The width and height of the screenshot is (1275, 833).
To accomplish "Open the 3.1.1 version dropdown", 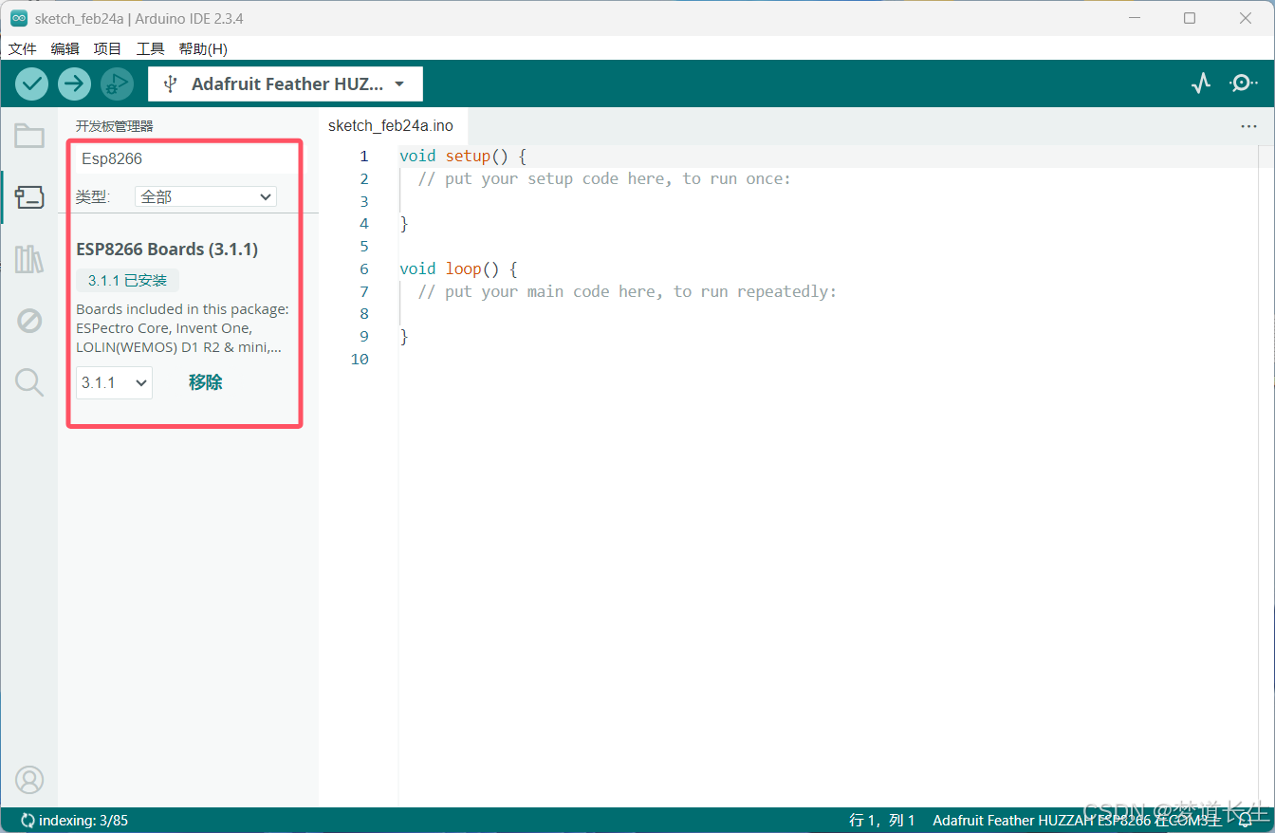I will click(114, 382).
